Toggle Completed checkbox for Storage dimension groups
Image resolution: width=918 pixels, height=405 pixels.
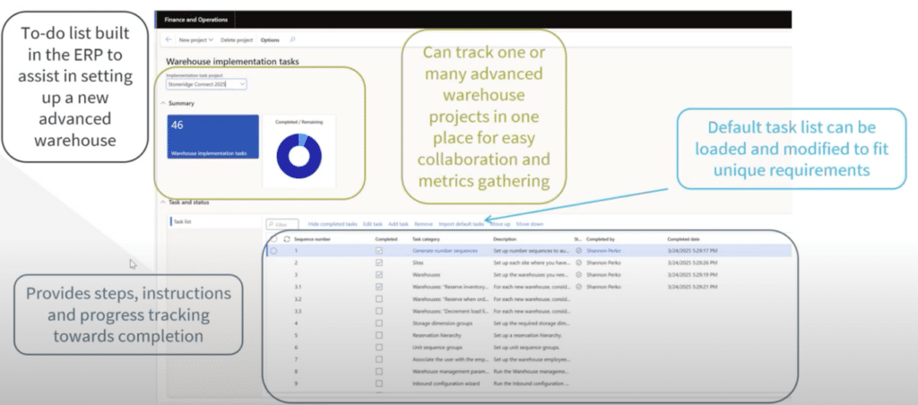(380, 323)
